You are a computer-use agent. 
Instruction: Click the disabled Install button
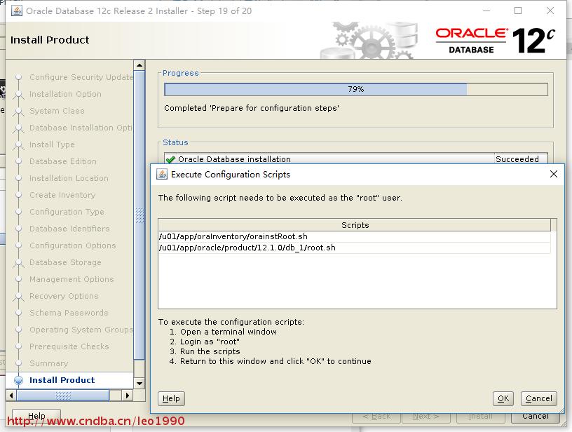click(480, 417)
